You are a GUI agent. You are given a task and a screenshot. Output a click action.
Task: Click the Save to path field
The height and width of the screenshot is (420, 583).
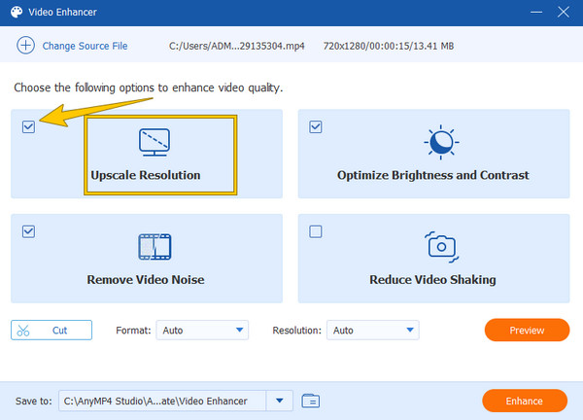coord(162,401)
